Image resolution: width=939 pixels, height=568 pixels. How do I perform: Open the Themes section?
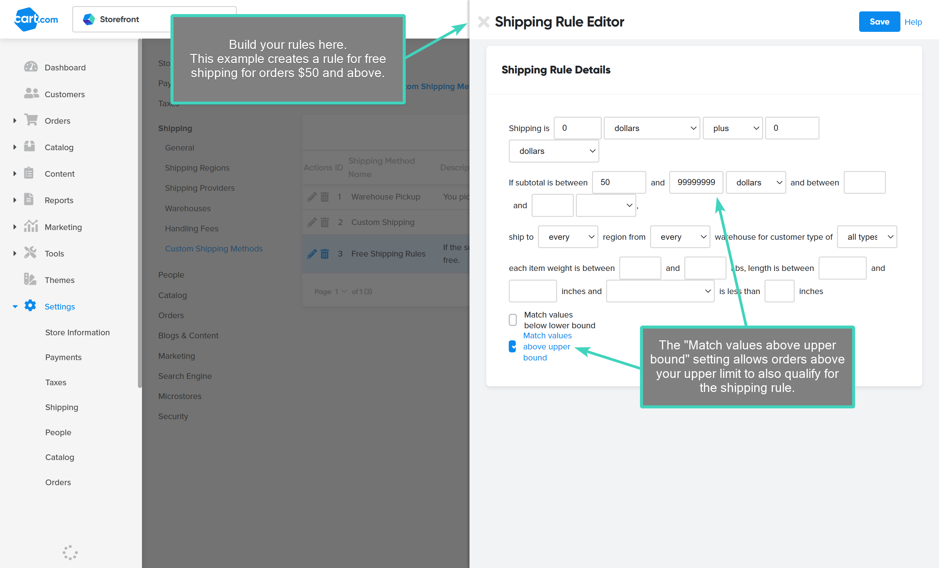coord(59,280)
